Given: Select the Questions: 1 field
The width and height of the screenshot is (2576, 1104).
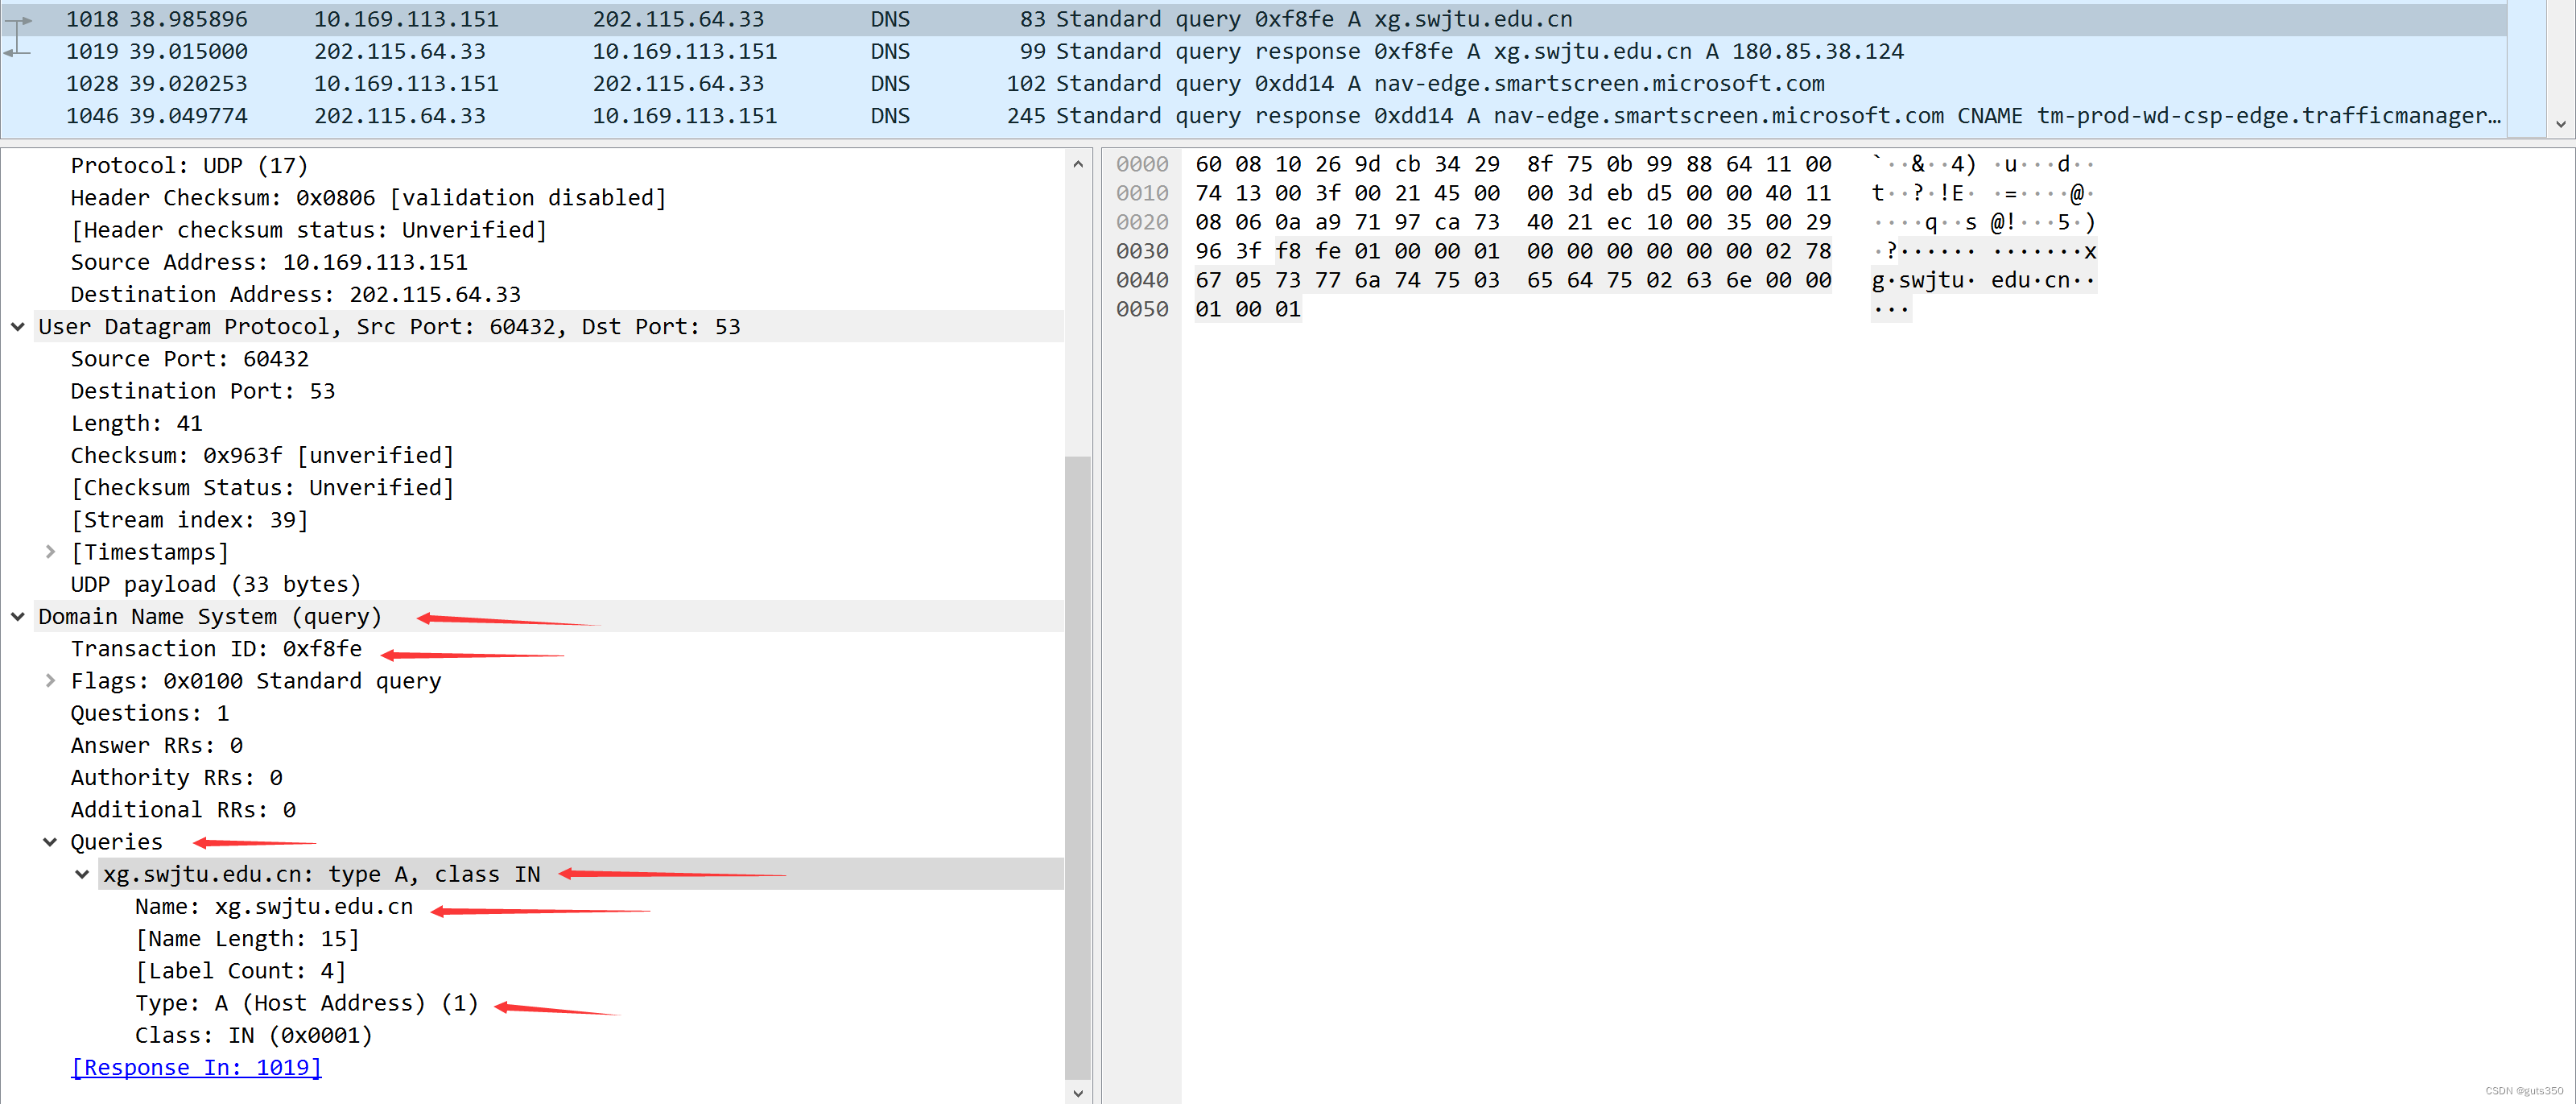Looking at the screenshot, I should click(150, 713).
